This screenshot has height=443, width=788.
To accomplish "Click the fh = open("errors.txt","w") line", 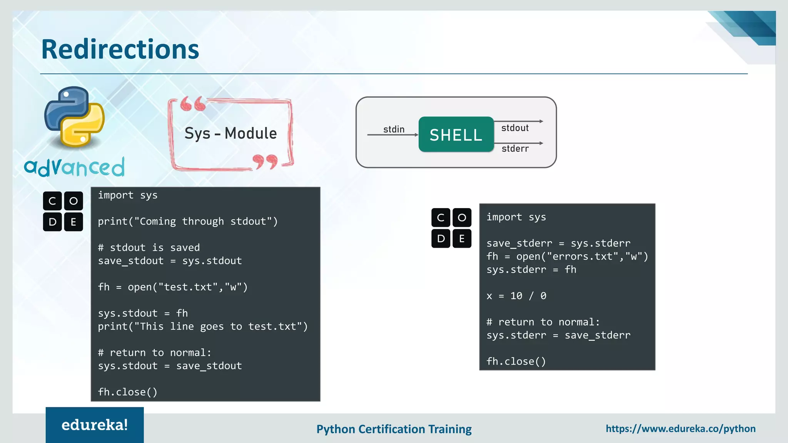I will point(568,256).
